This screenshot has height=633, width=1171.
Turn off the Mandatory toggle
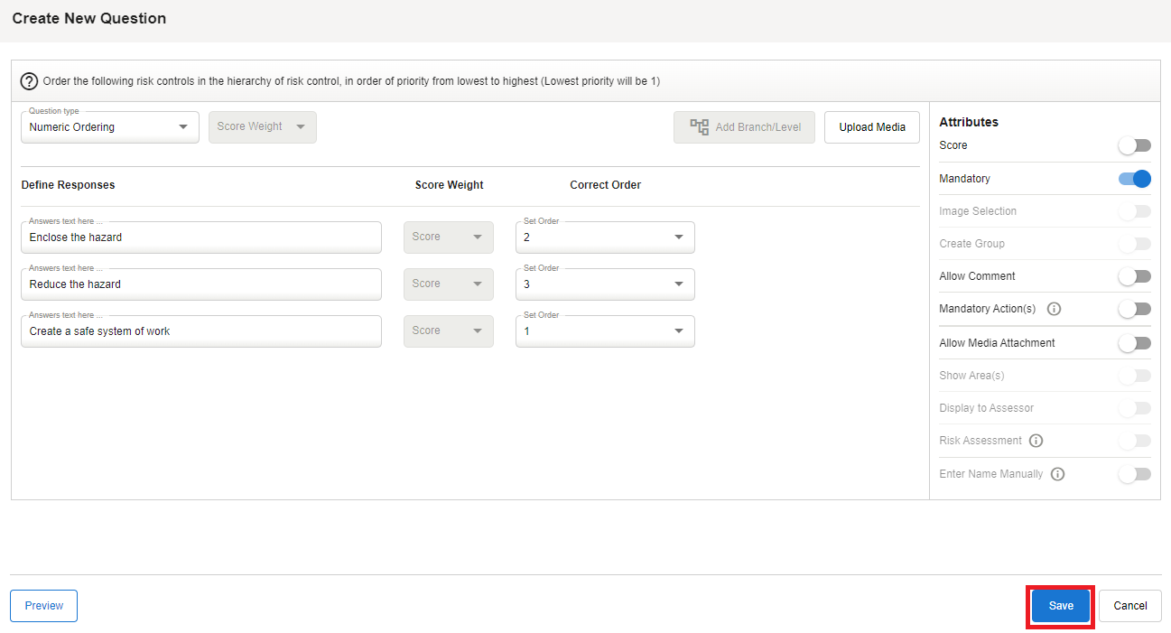[1134, 179]
